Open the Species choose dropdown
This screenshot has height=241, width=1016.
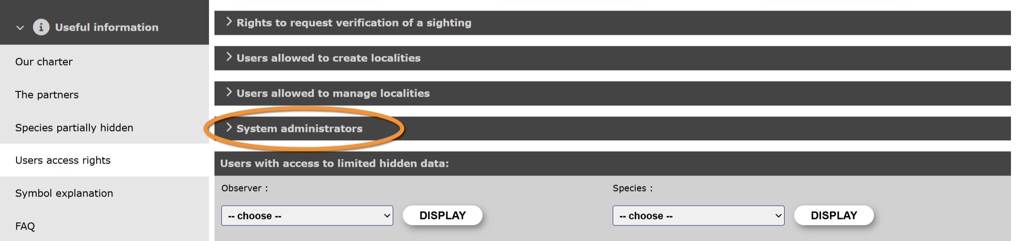click(698, 216)
